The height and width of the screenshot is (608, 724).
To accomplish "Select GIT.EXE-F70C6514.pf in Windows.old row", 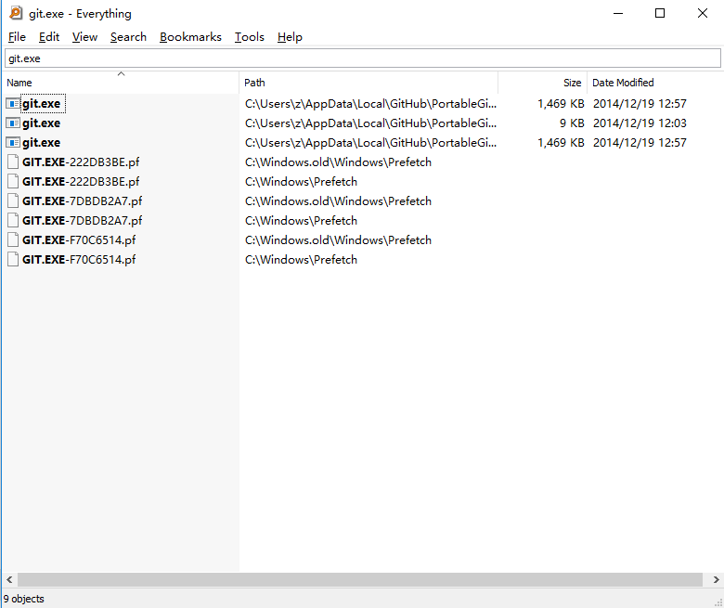I will (79, 239).
